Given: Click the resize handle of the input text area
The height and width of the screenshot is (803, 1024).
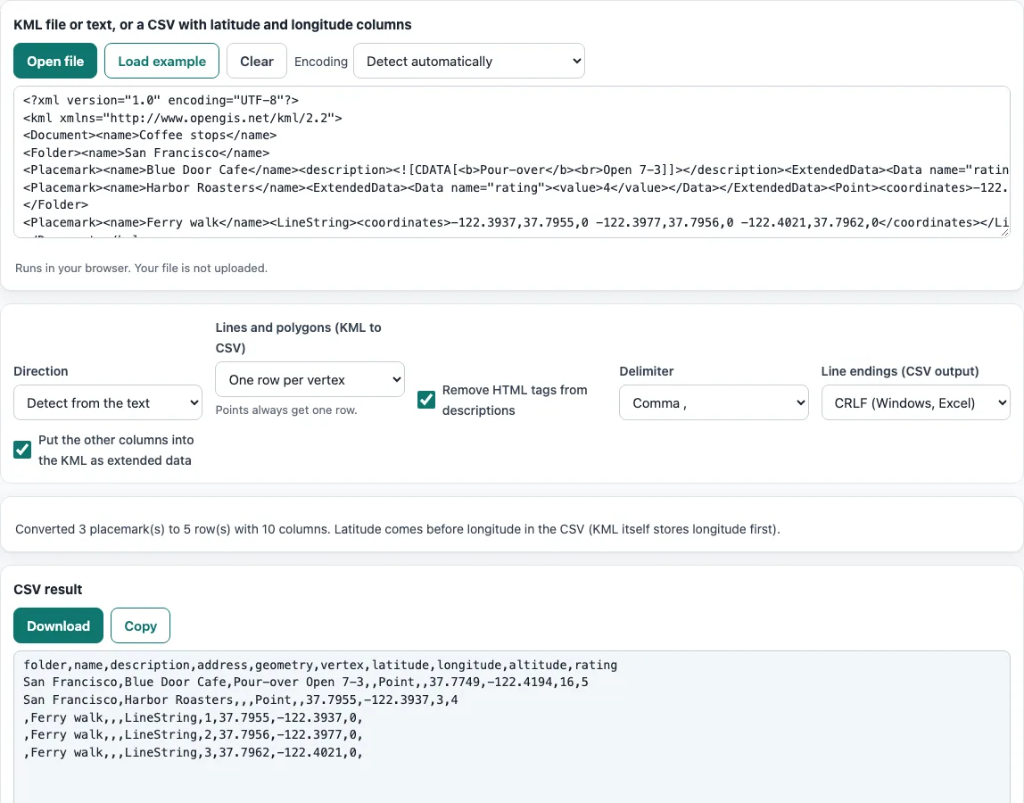Looking at the screenshot, I should [1004, 231].
